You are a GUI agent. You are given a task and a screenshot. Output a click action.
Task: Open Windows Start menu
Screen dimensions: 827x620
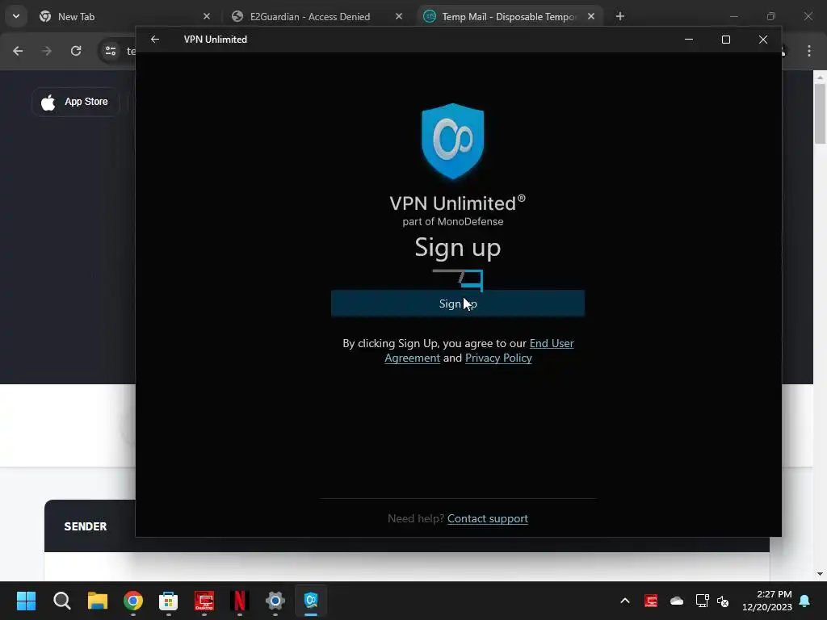(26, 601)
